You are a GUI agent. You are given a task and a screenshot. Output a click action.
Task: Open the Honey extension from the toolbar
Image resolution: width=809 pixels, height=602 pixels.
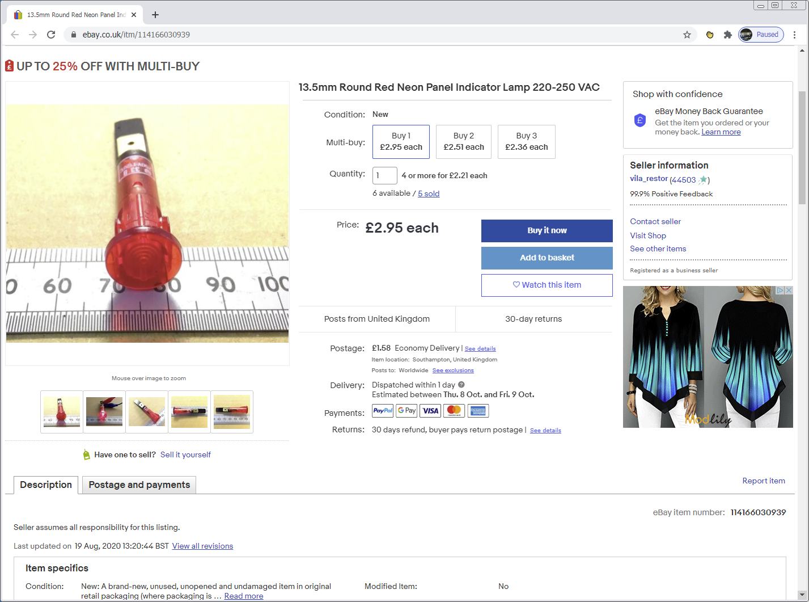pyautogui.click(x=709, y=35)
